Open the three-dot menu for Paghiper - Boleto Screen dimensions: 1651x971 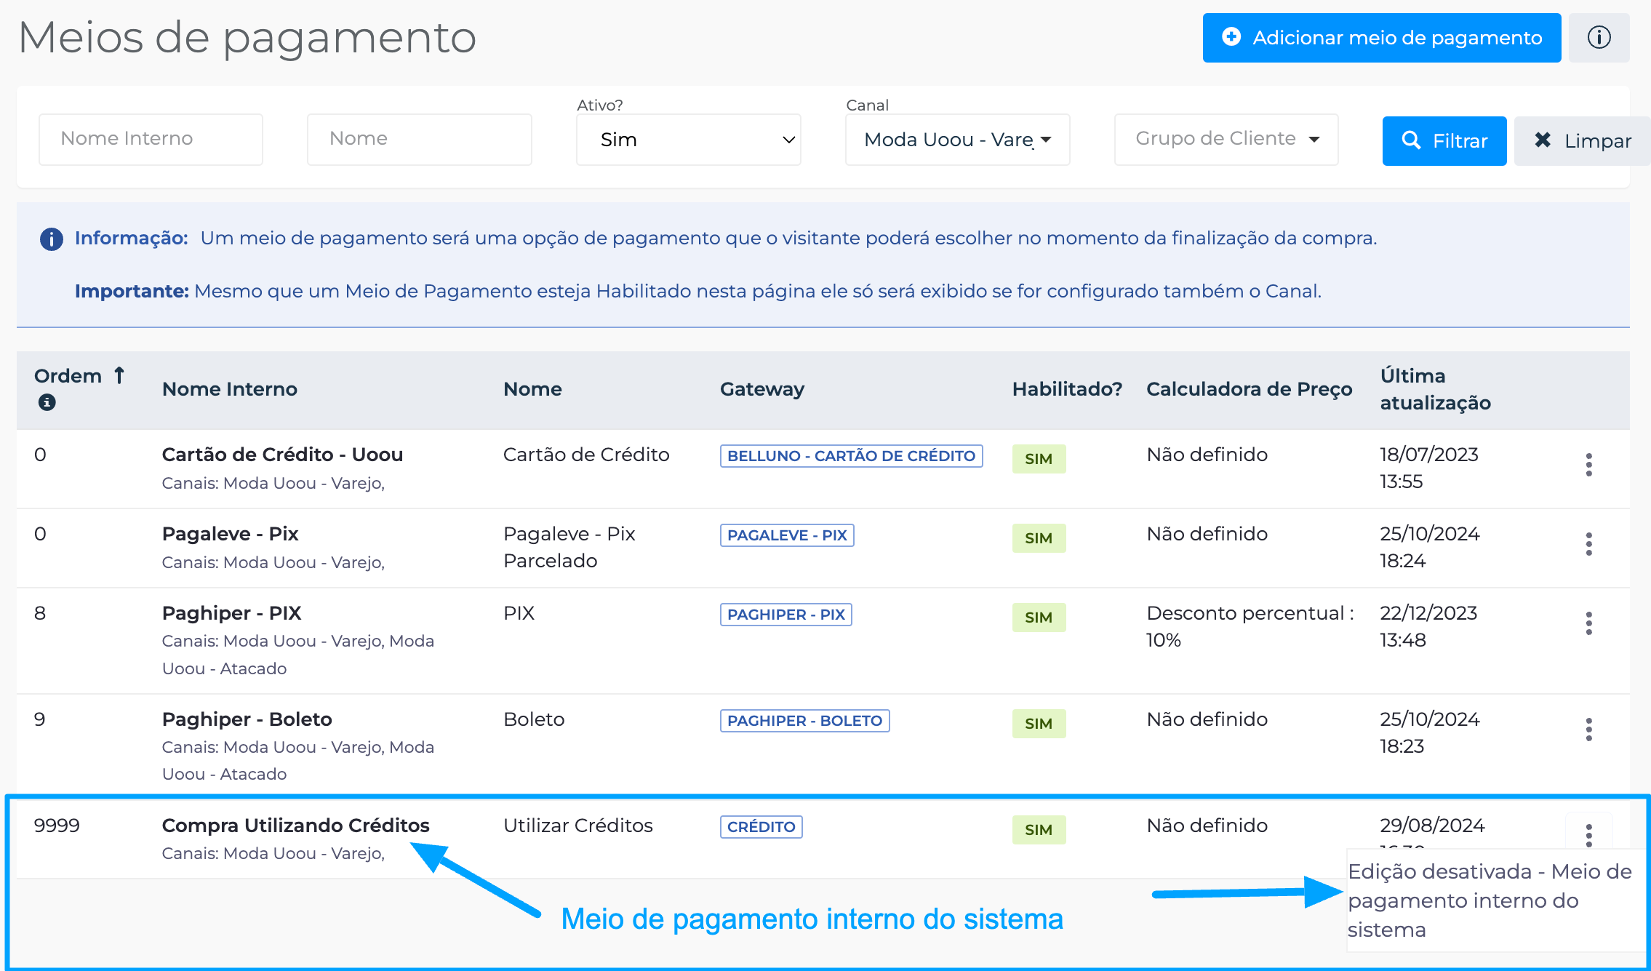tap(1588, 730)
